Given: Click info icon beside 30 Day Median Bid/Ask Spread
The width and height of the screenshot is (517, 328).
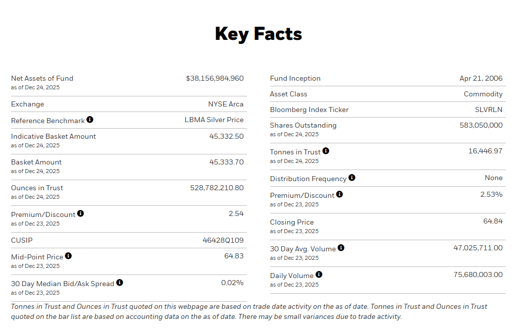Looking at the screenshot, I should [120, 283].
